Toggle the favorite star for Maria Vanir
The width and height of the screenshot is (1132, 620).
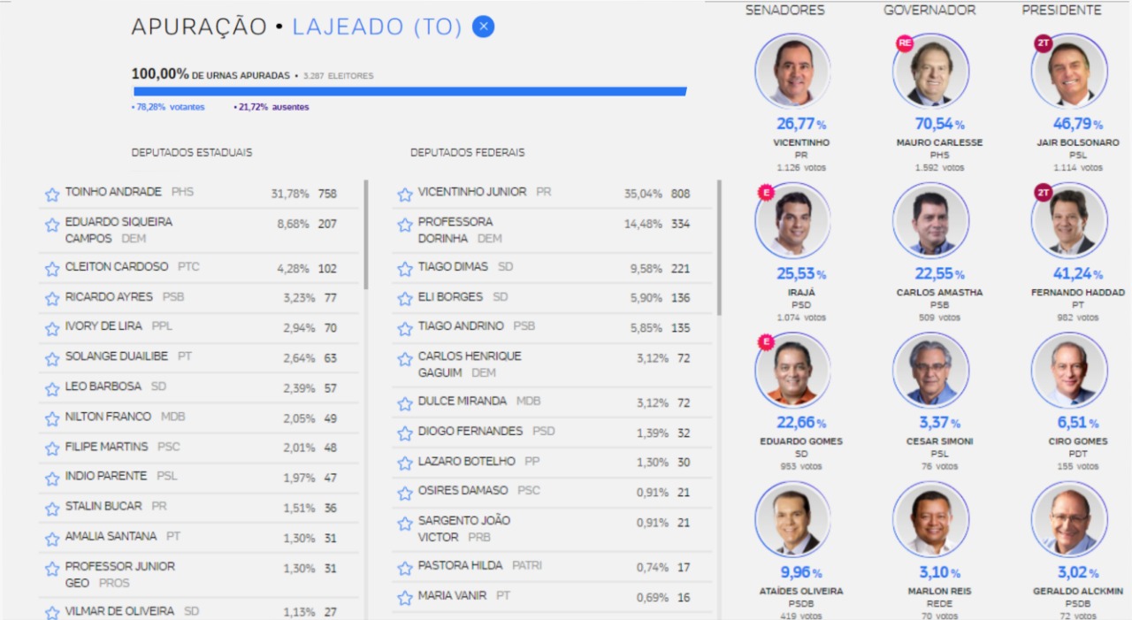pos(405,598)
